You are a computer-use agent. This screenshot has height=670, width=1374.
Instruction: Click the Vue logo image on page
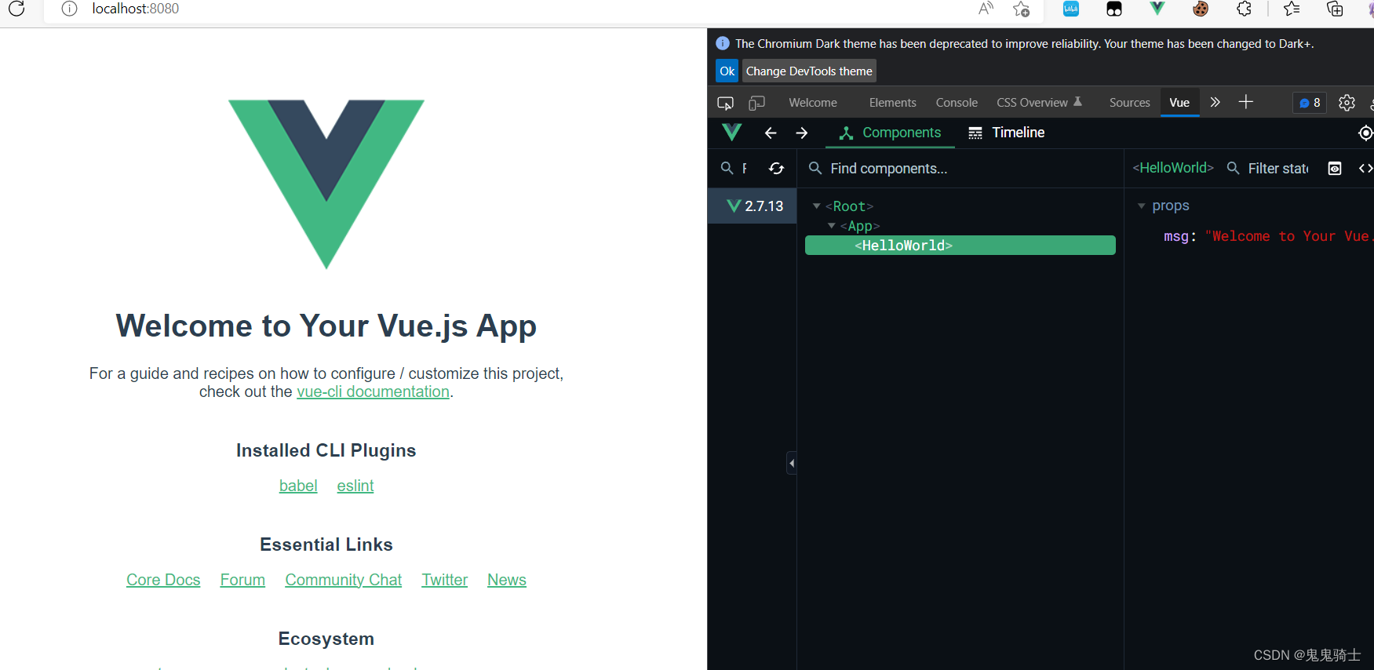(x=326, y=184)
